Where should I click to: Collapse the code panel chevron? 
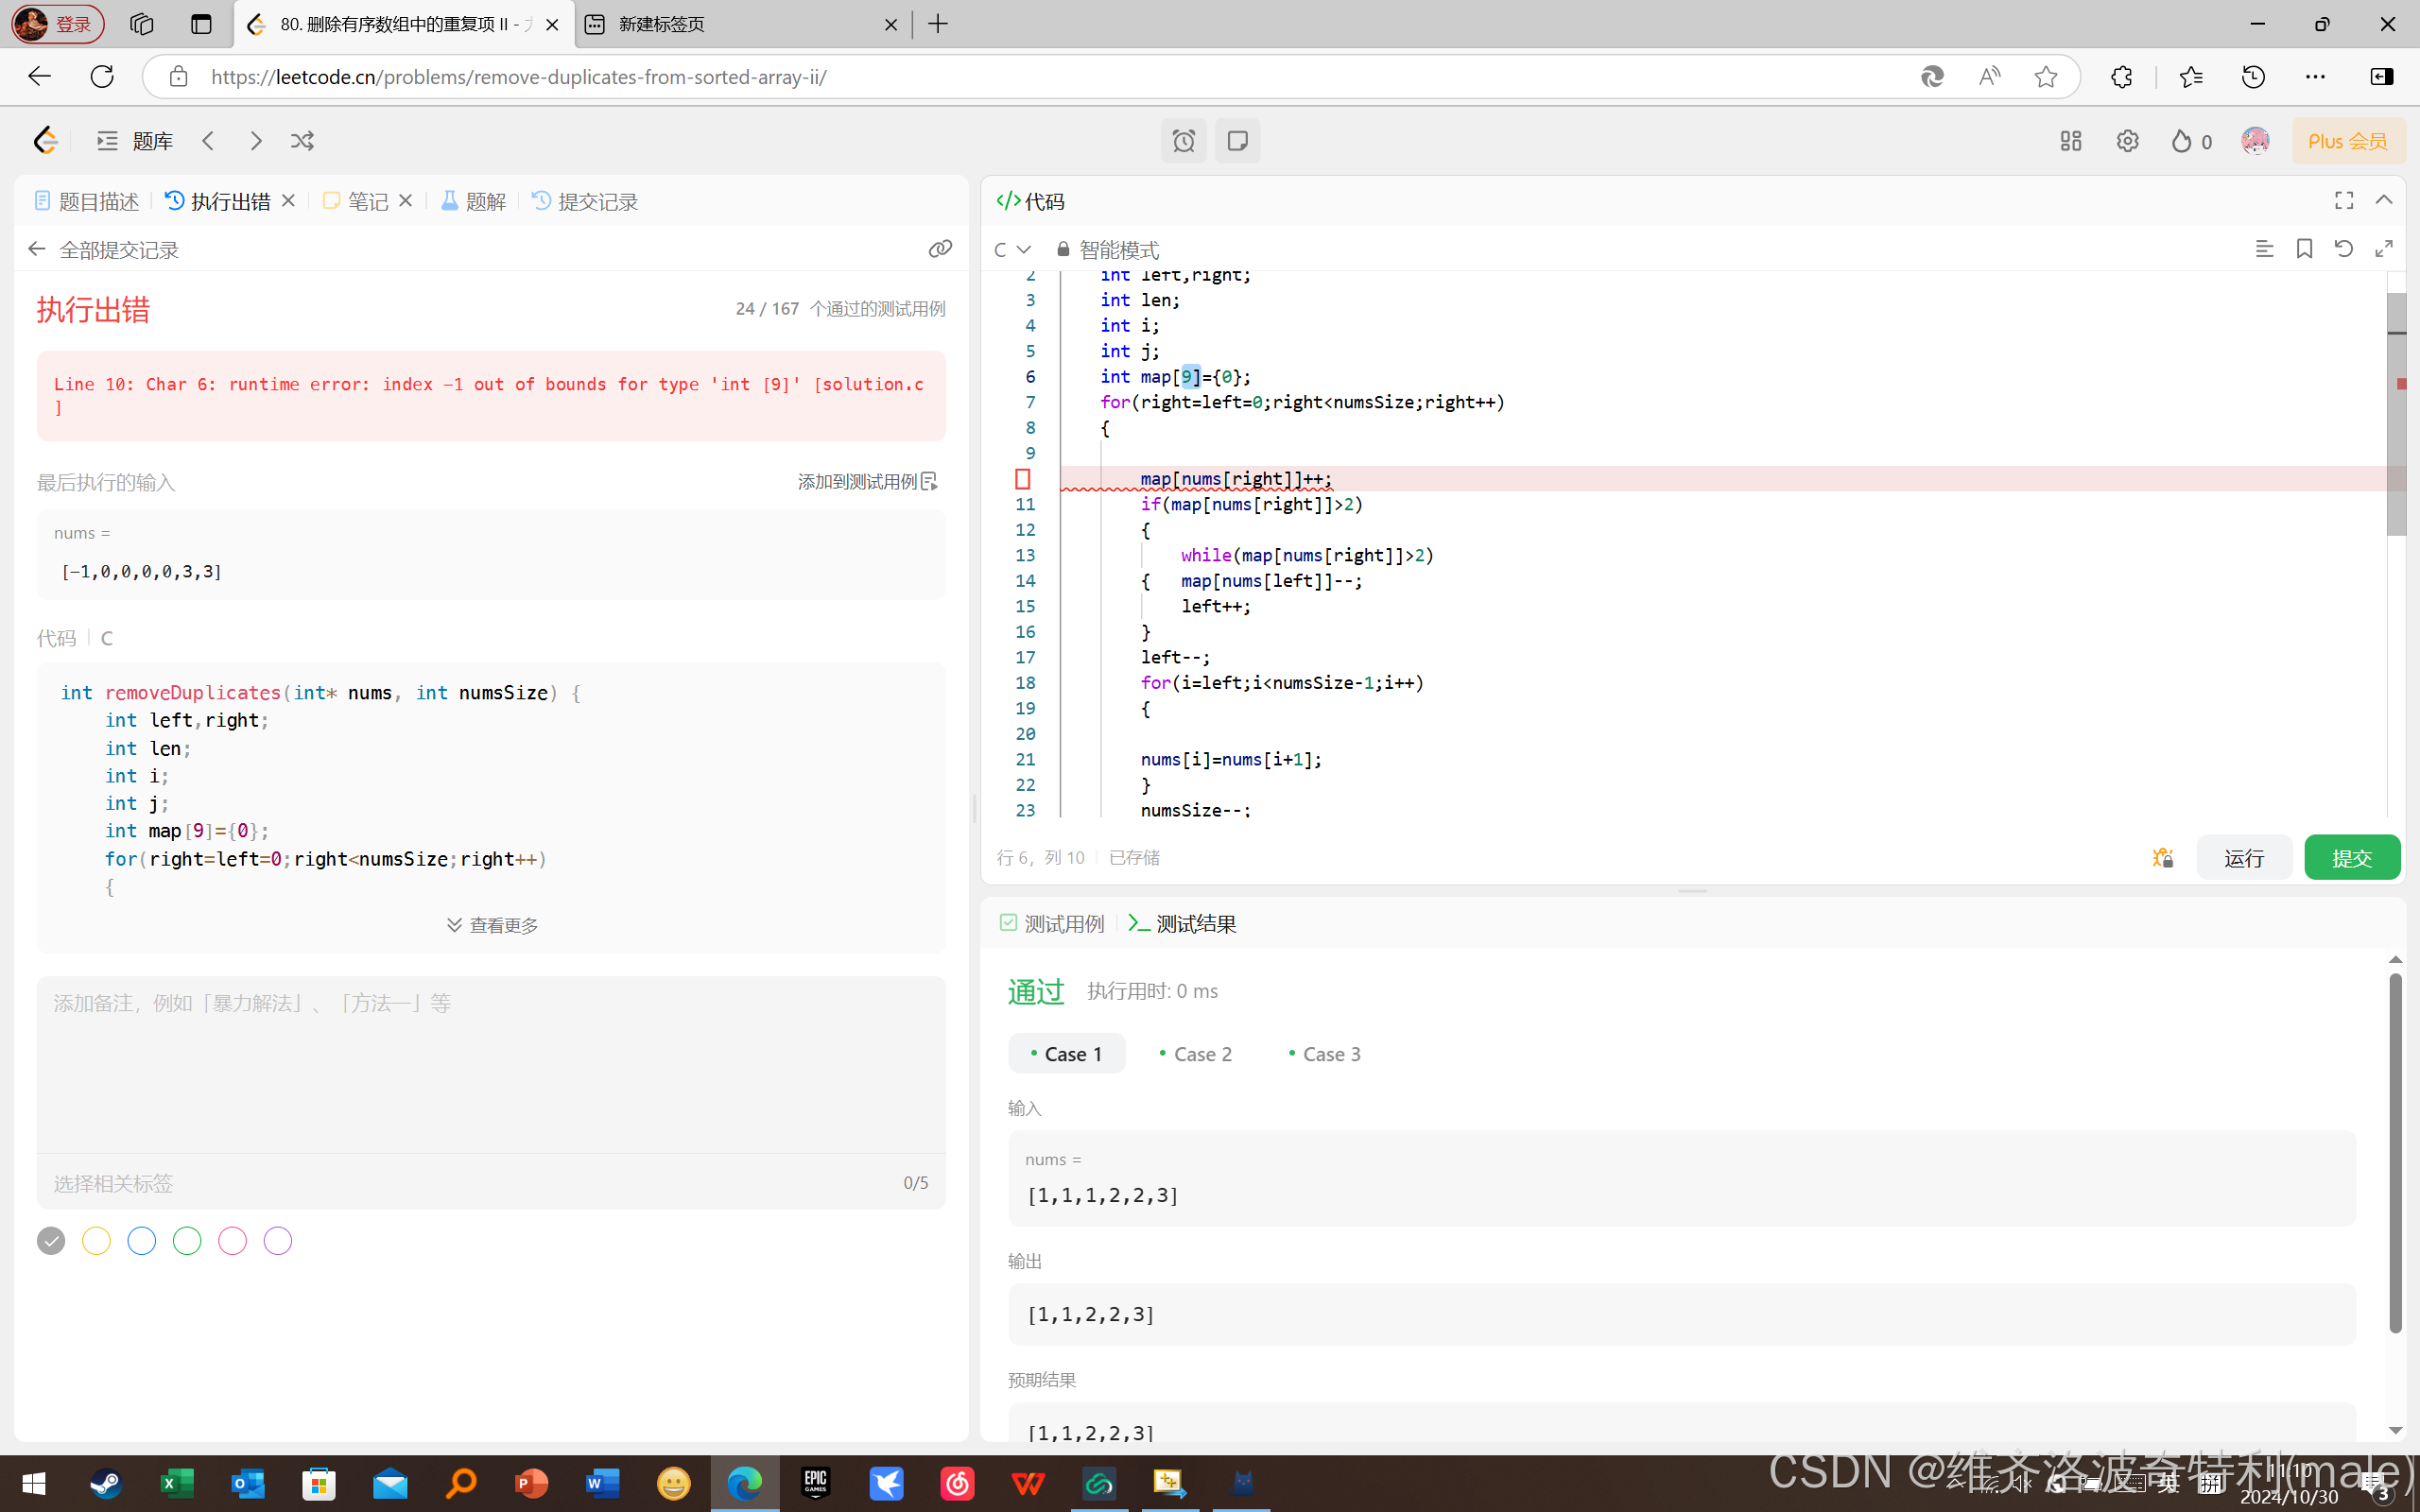(2384, 201)
